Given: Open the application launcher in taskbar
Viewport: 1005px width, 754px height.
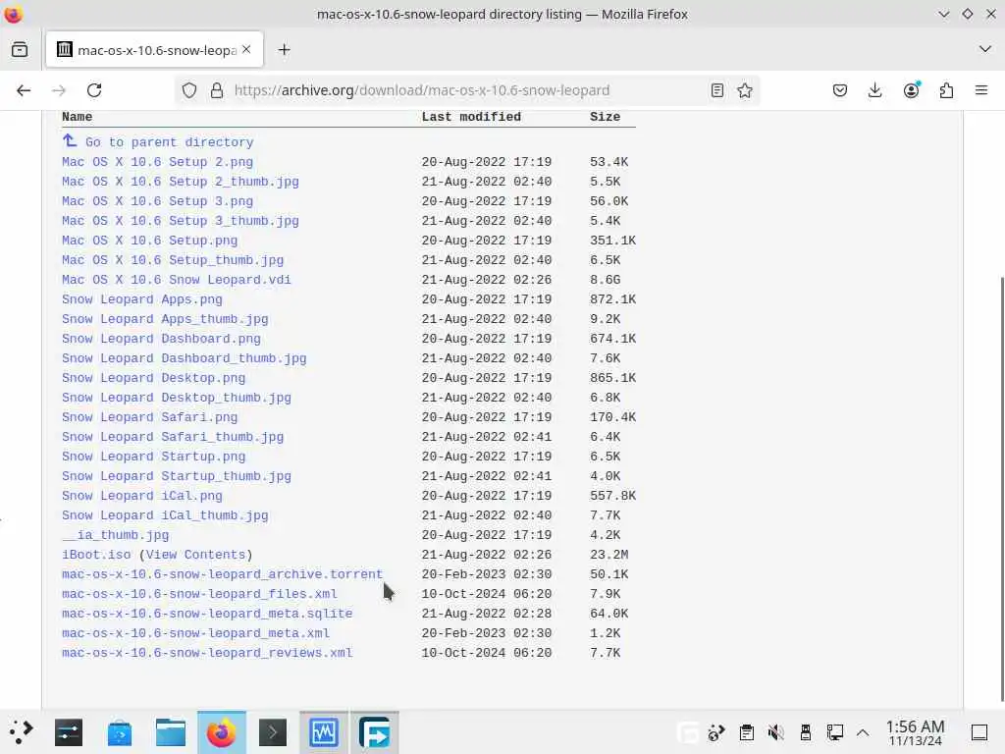Looking at the screenshot, I should [21, 732].
